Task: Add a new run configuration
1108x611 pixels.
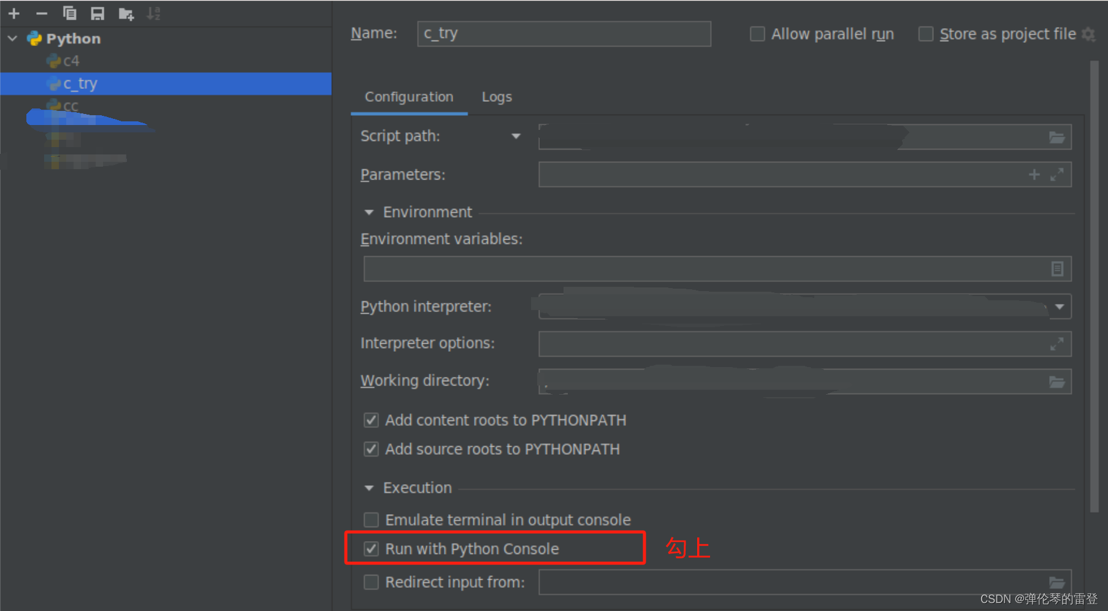Action: [x=14, y=13]
